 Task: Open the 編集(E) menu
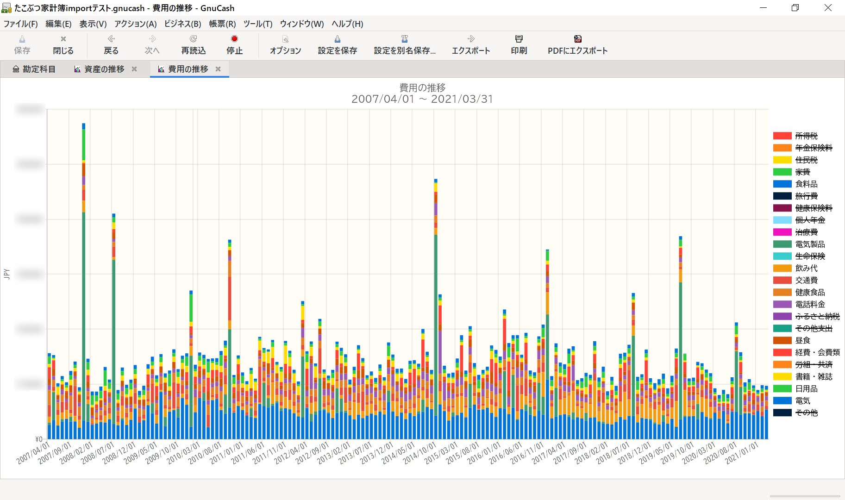pyautogui.click(x=58, y=24)
